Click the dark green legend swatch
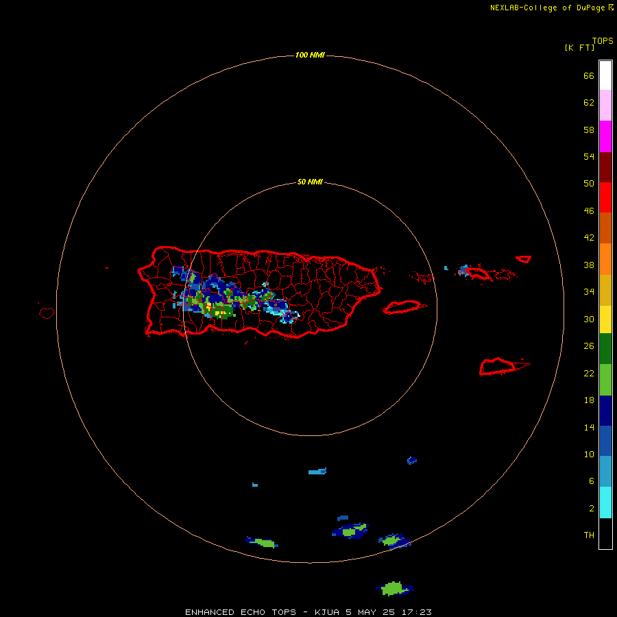617x617 pixels. pyautogui.click(x=605, y=349)
